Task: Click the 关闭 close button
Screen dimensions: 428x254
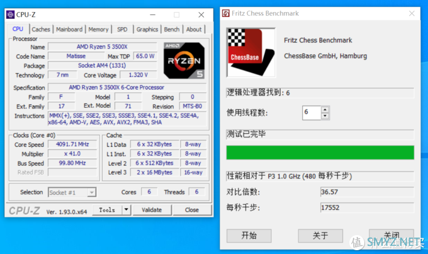Action: (x=391, y=236)
